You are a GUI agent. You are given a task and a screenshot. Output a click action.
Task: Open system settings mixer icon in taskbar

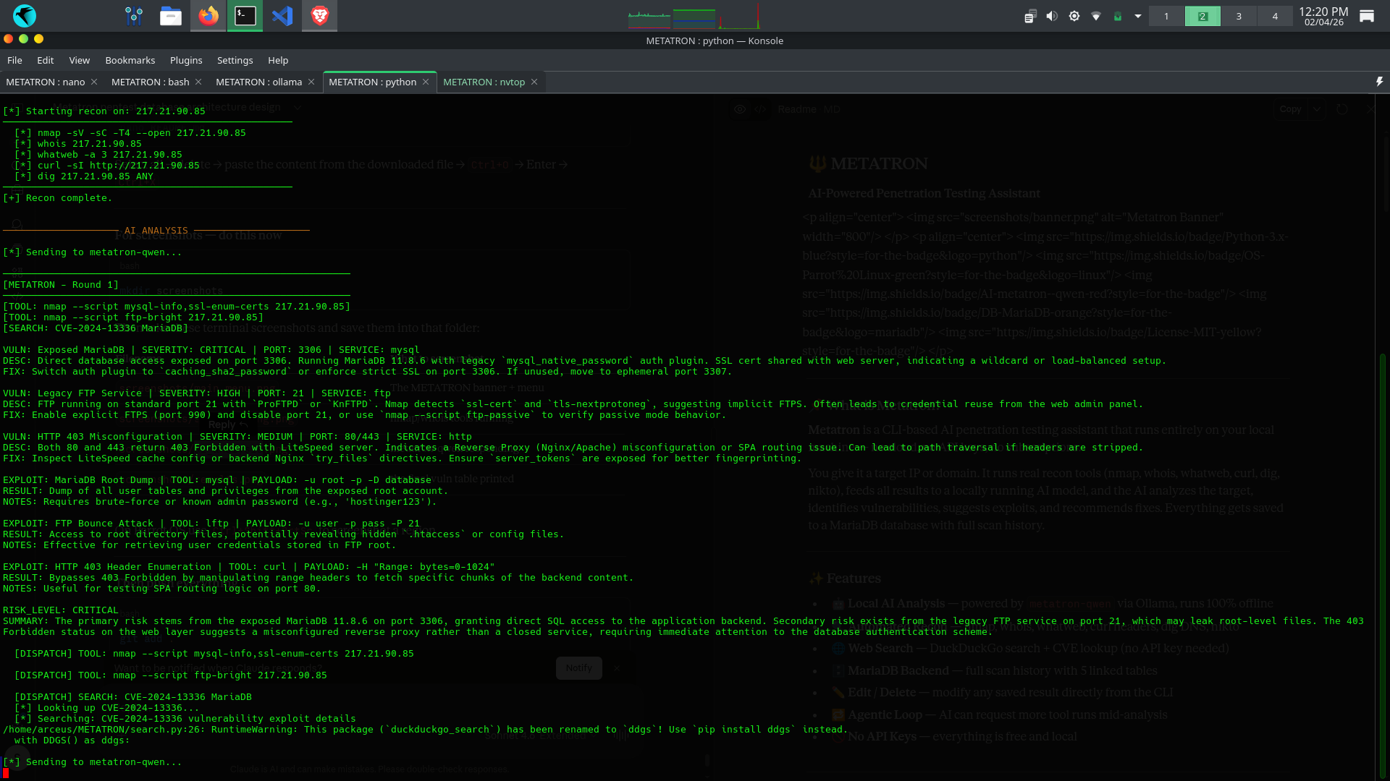(134, 16)
